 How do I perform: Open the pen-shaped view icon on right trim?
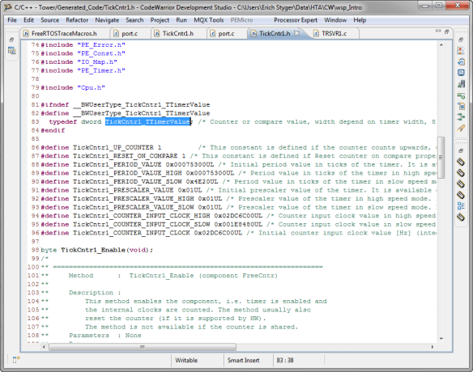pyautogui.click(x=461, y=128)
